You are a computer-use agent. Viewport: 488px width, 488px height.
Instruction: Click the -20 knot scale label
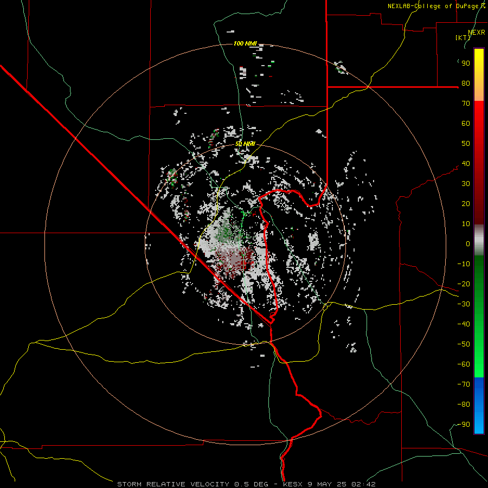pyautogui.click(x=464, y=284)
